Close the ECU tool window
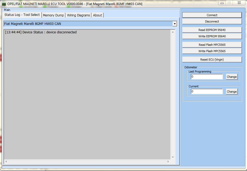This screenshot has width=247, height=171. 239,3
